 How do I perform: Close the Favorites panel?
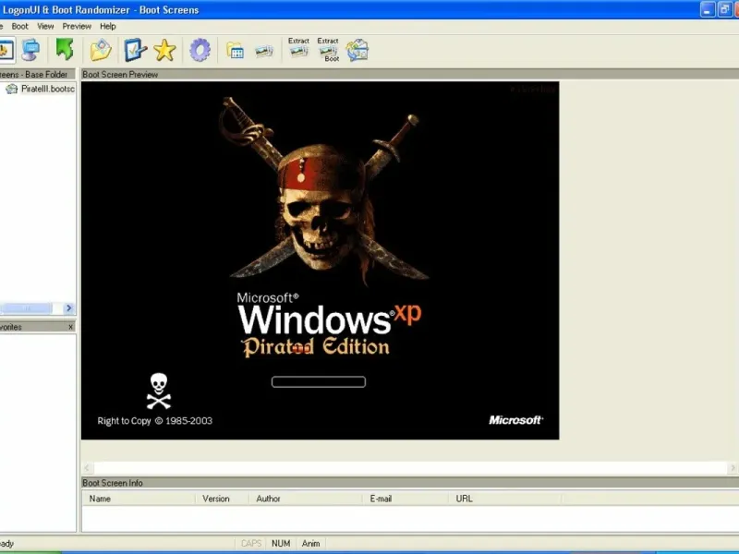[70, 327]
